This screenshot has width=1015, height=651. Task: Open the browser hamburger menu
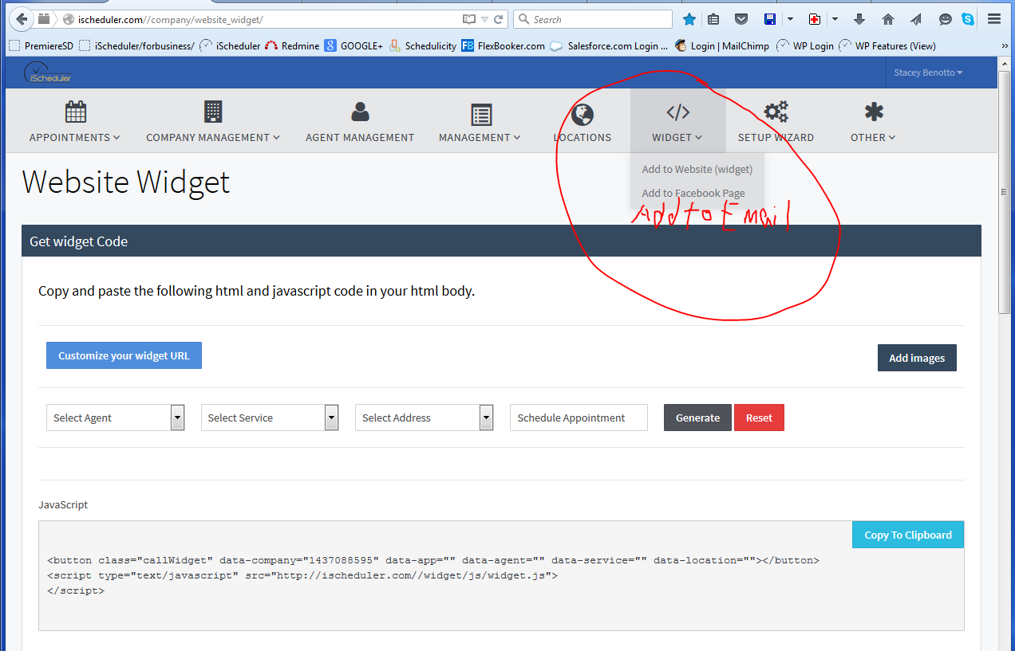pos(994,19)
